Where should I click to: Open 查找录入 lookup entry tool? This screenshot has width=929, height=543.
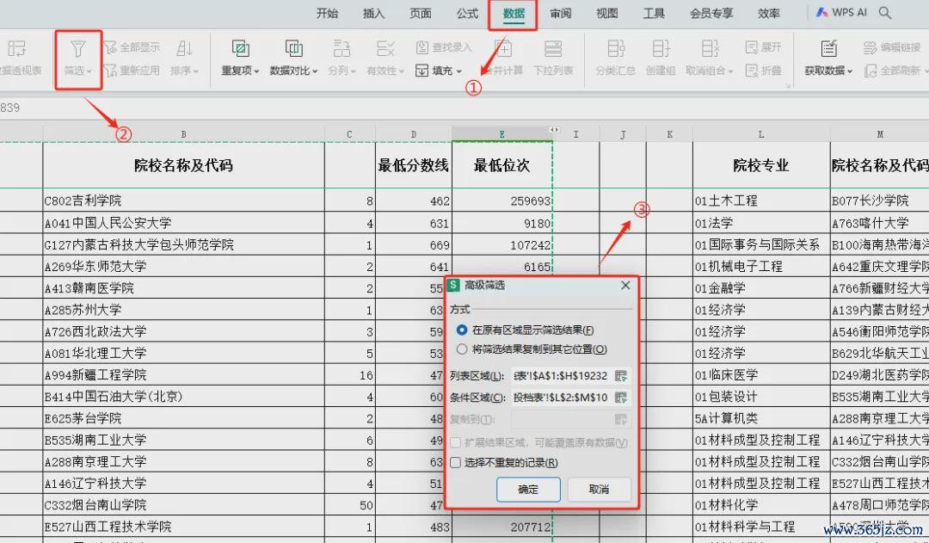tap(443, 47)
